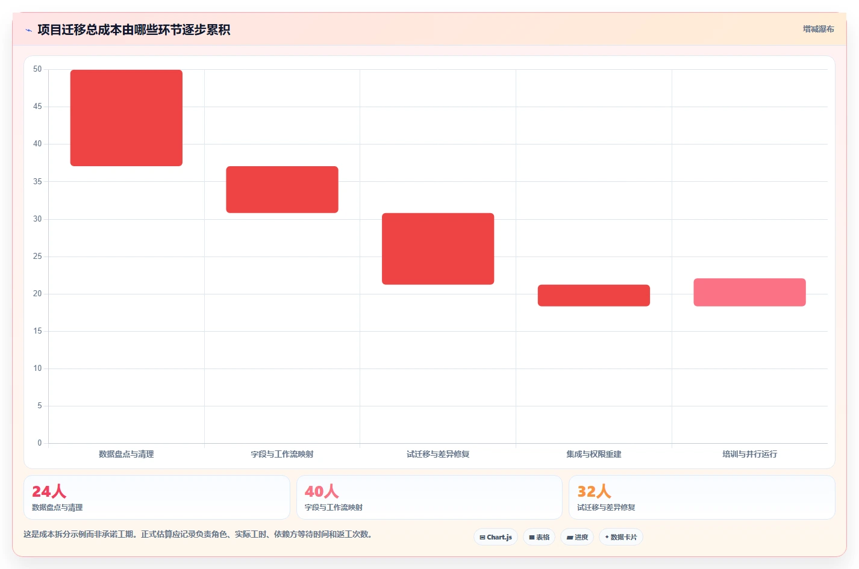Open the 32人 data card
859x569 pixels.
click(702, 497)
